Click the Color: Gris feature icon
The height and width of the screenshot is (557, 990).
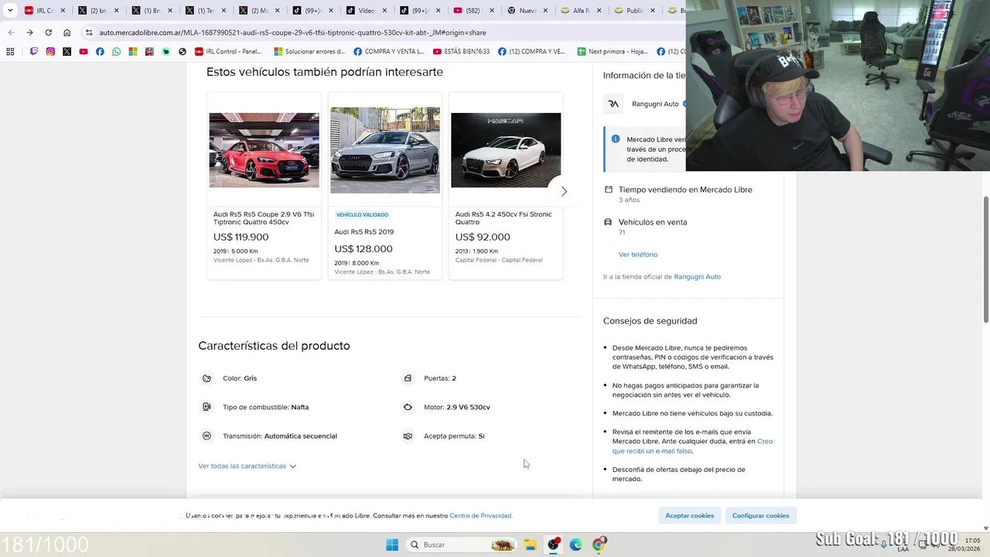pos(207,378)
